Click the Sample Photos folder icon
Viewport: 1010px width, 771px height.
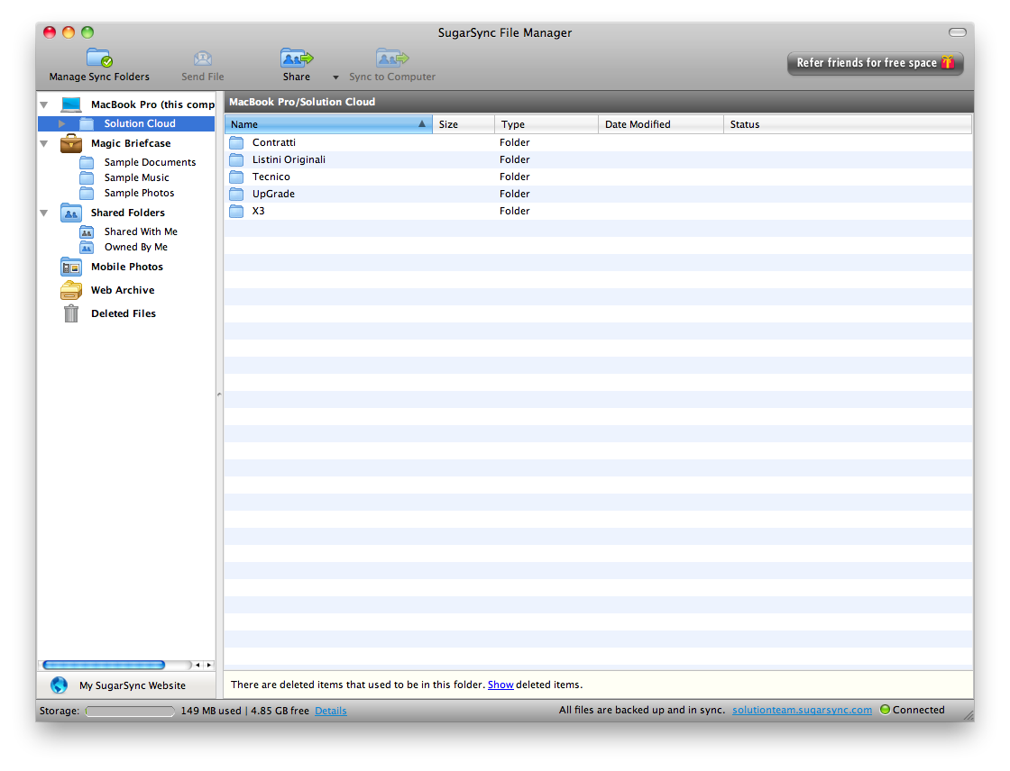[87, 193]
